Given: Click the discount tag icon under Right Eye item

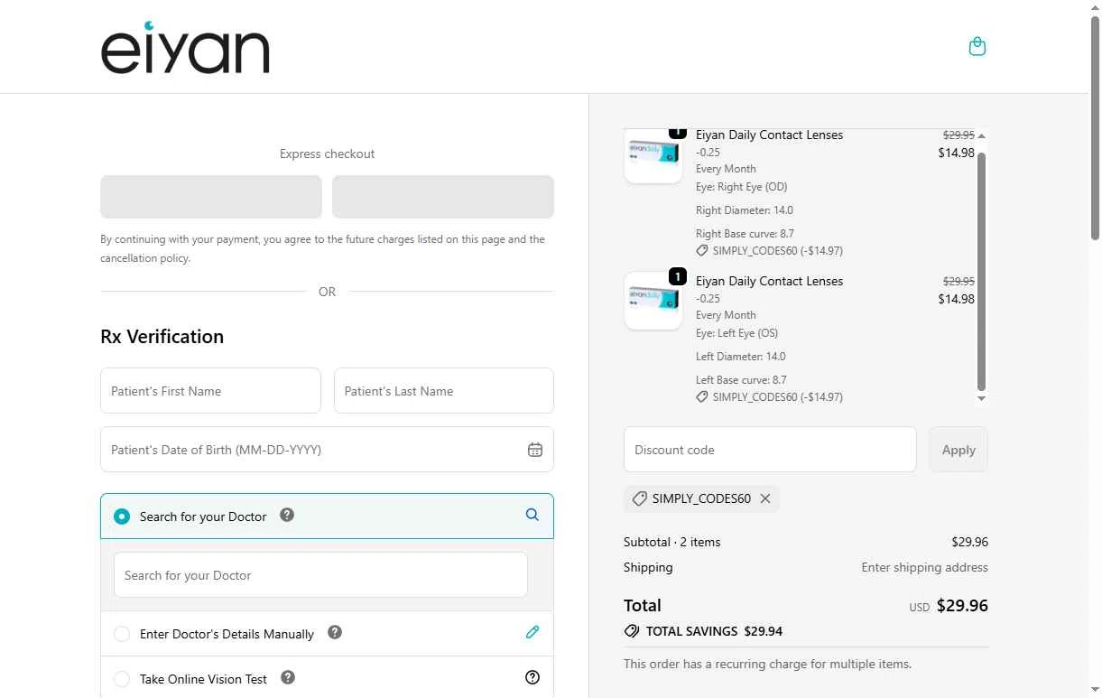Looking at the screenshot, I should point(702,250).
